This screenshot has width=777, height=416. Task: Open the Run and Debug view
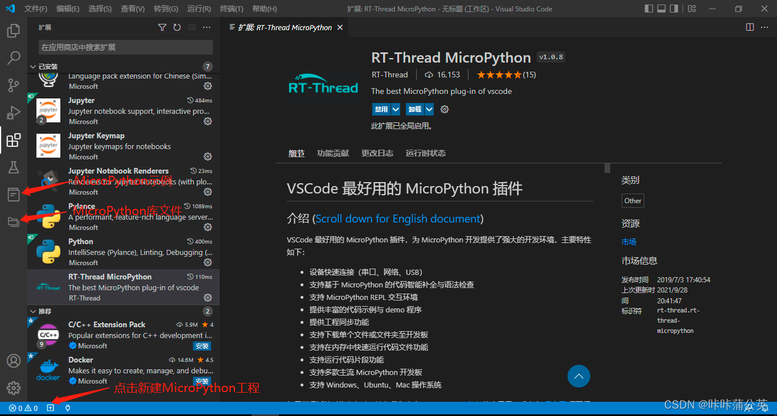coord(13,113)
